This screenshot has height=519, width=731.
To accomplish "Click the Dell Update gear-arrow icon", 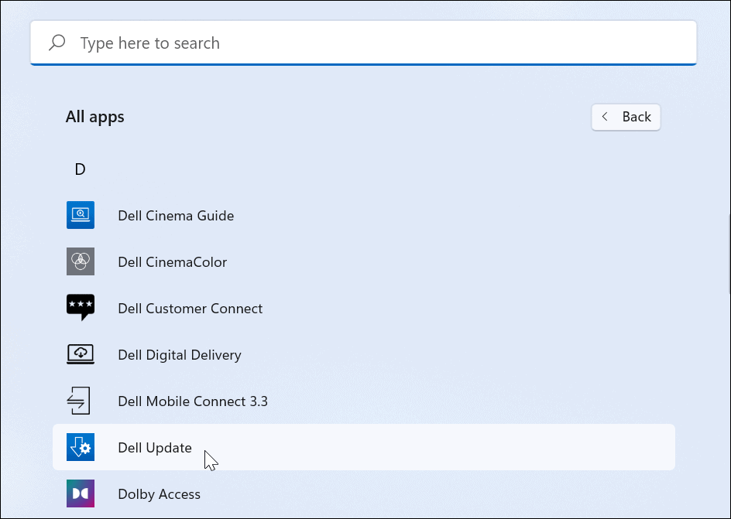I will pos(81,447).
